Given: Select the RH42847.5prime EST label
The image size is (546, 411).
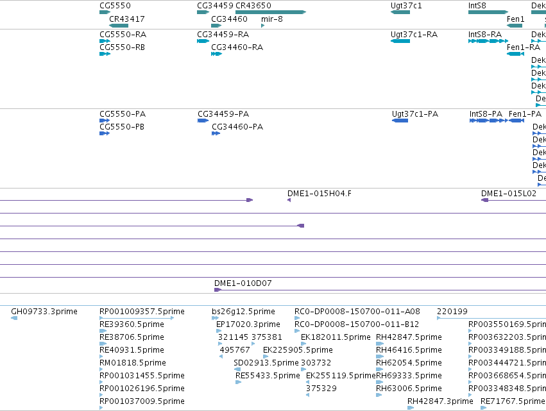Looking at the screenshot, I should coord(409,337).
